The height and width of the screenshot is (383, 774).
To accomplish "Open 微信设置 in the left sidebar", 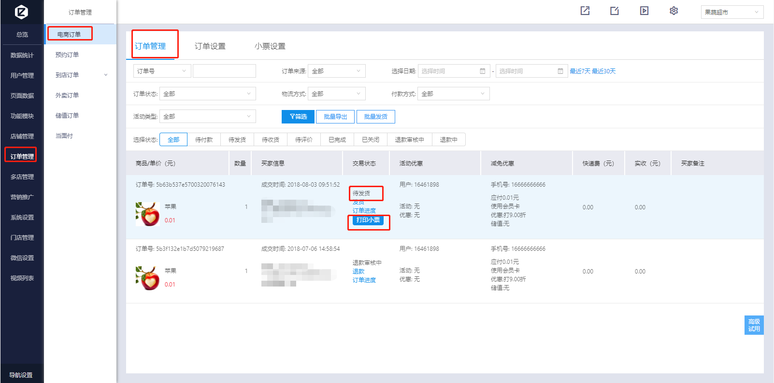I will pyautogui.click(x=22, y=258).
